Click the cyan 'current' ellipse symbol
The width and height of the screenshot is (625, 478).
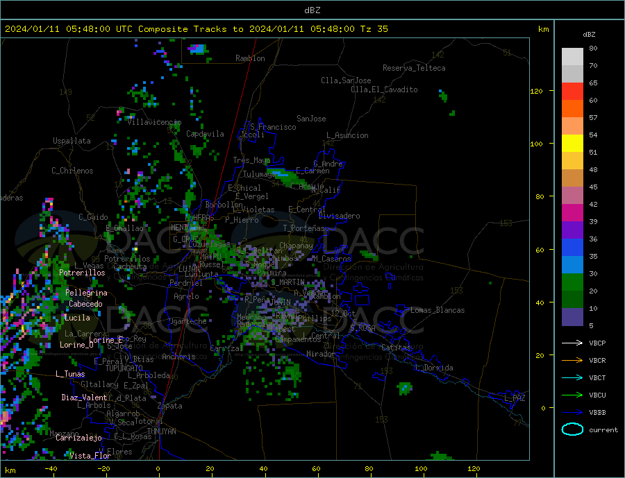point(572,429)
